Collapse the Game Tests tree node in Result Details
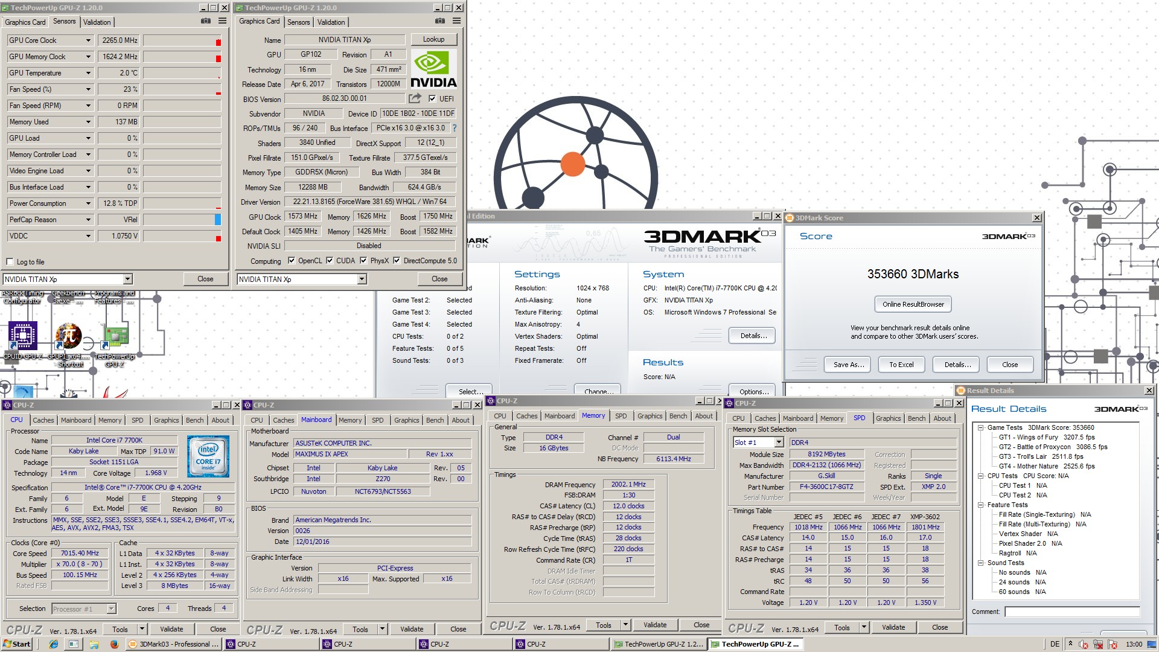 pos(981,427)
